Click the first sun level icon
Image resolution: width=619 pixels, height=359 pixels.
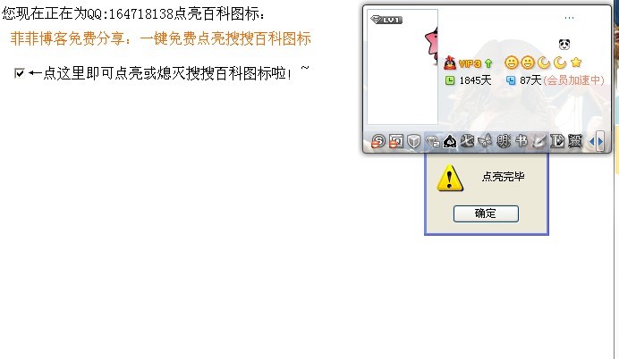[512, 63]
